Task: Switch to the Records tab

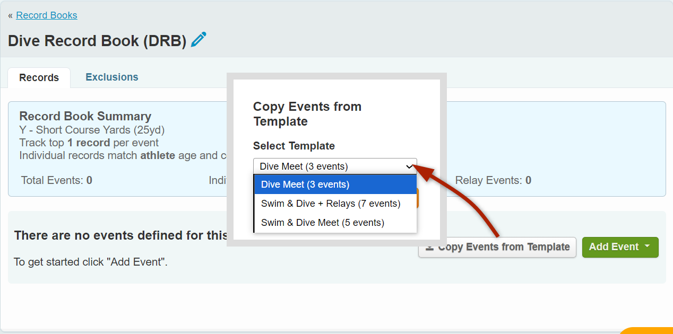Action: 39,77
